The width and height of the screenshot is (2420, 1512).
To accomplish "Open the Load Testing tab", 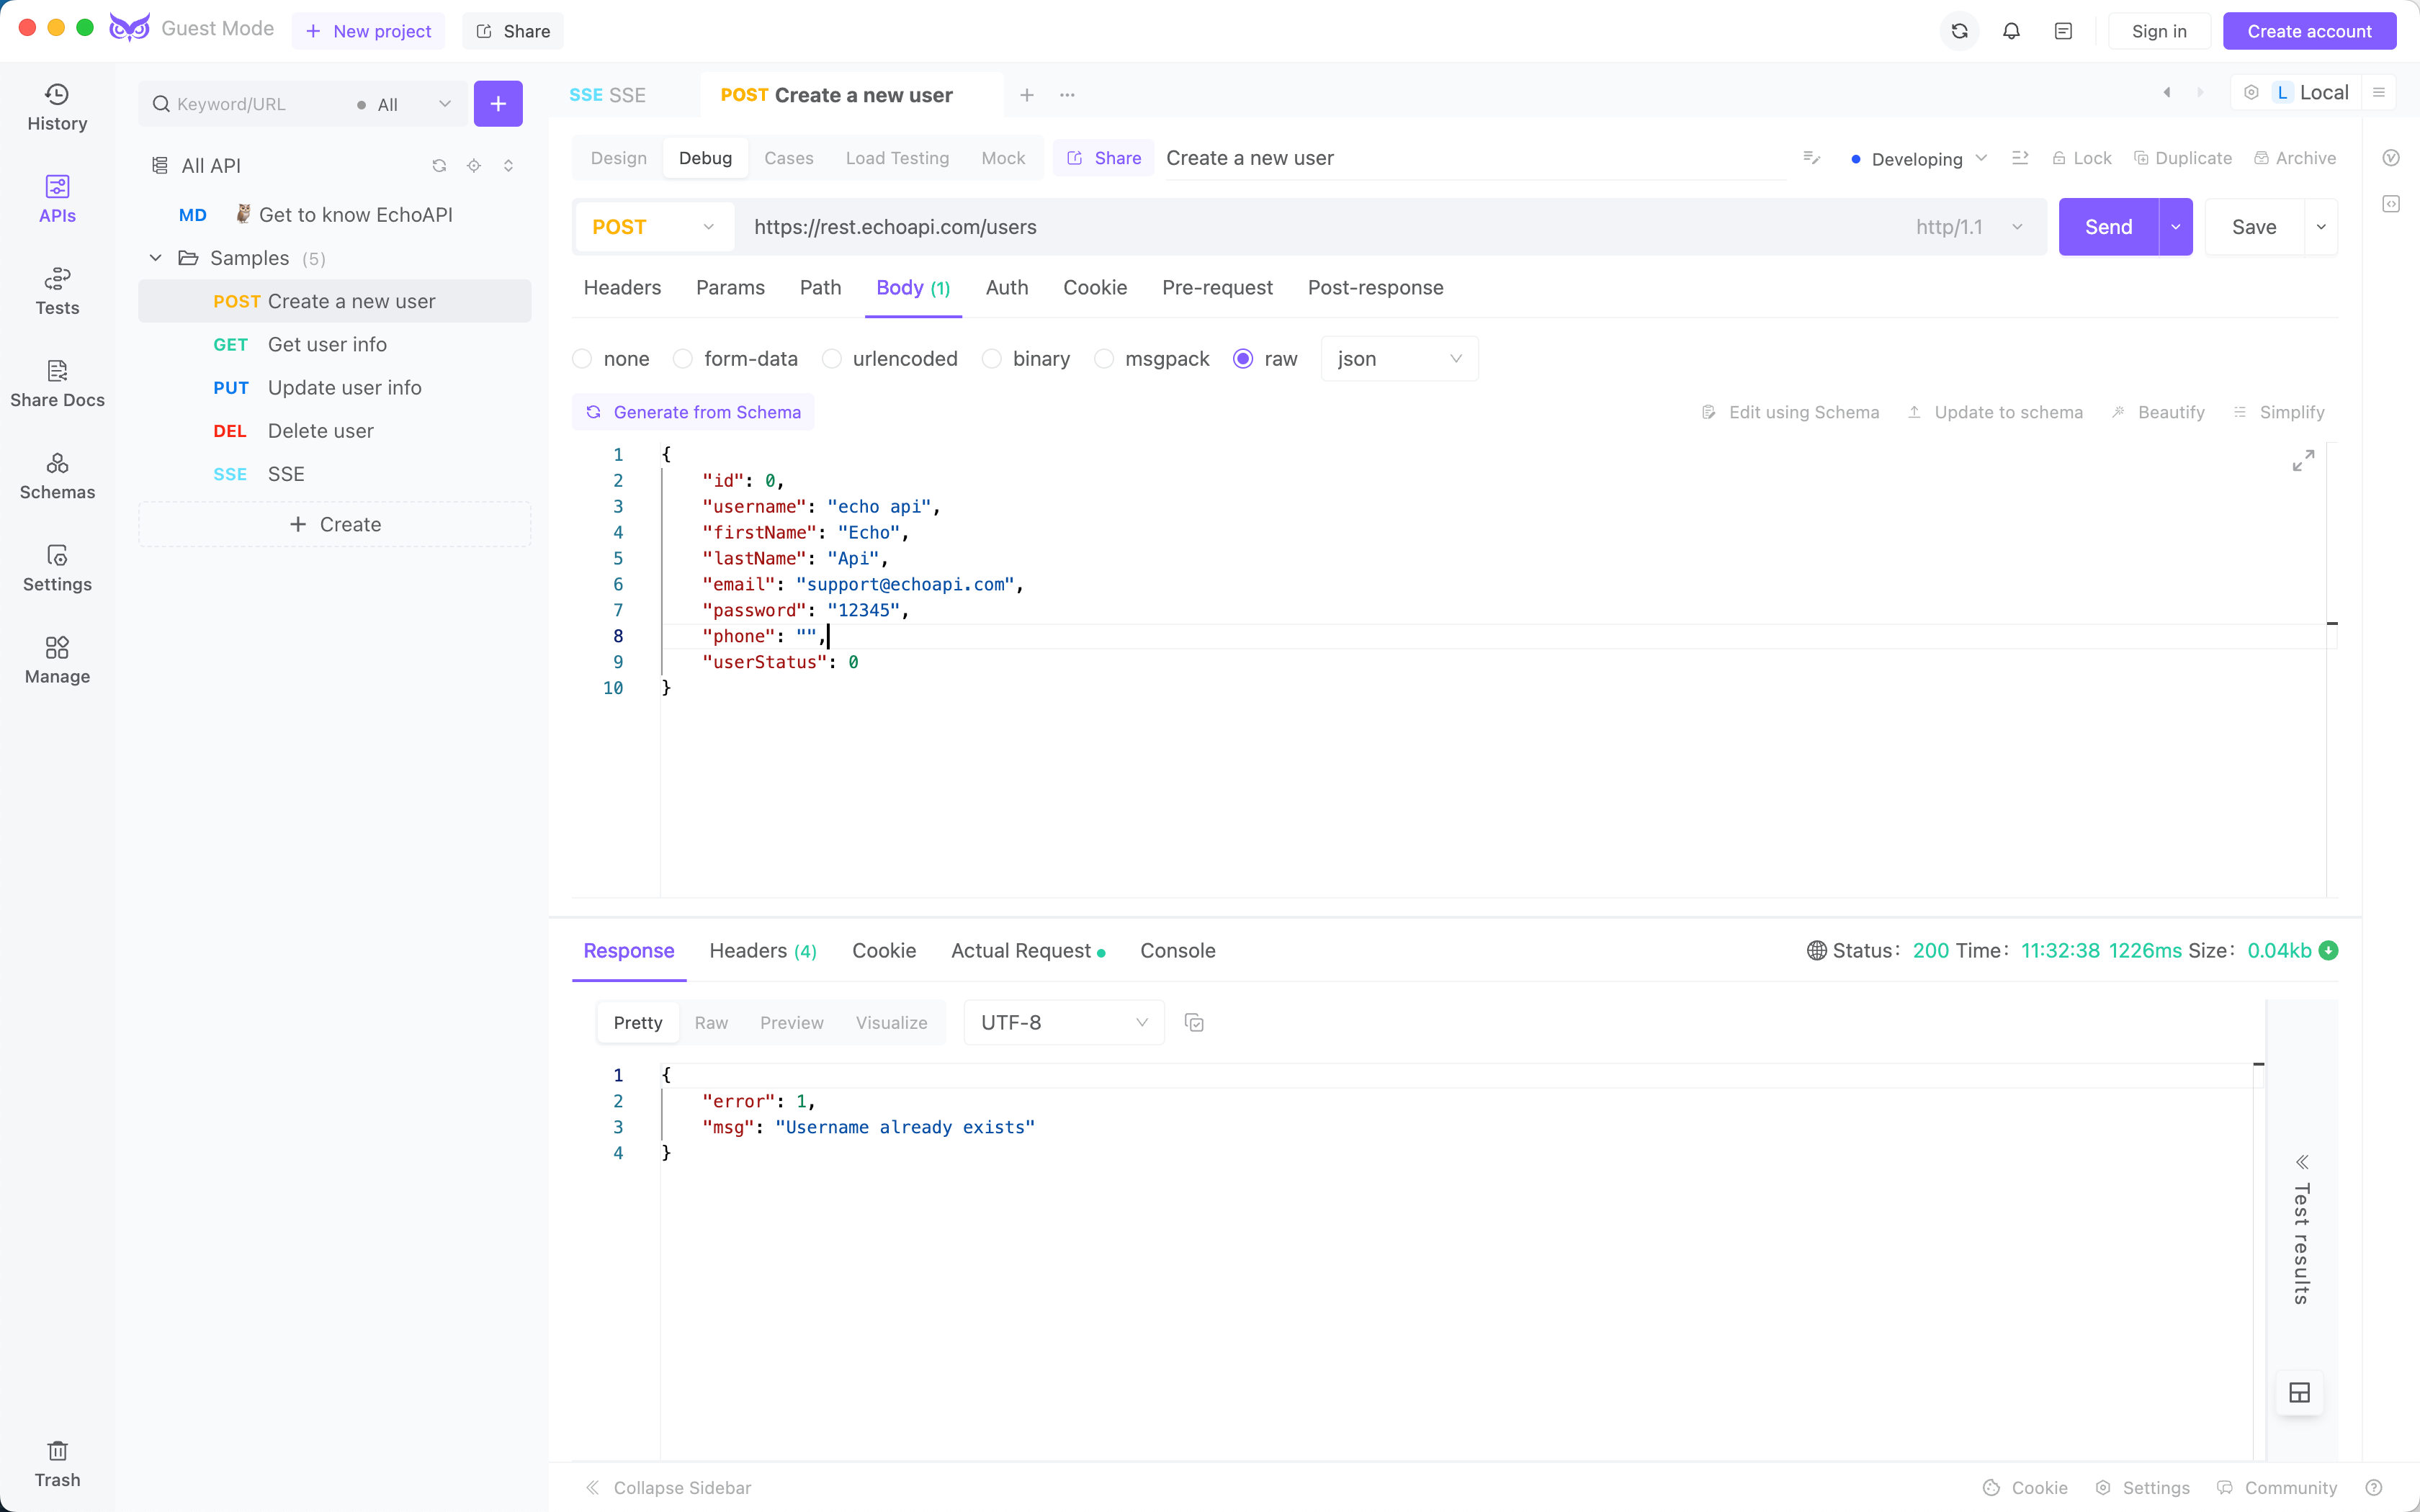I will point(897,158).
